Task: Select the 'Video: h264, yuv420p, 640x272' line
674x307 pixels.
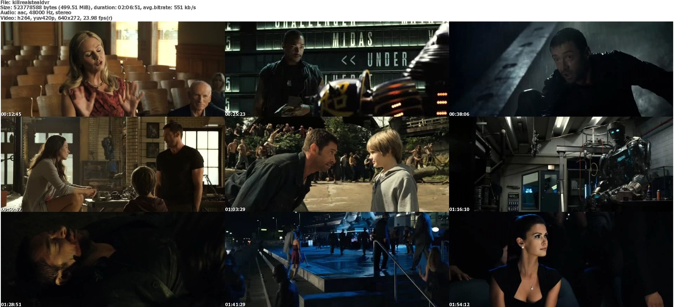Action: 56,18
